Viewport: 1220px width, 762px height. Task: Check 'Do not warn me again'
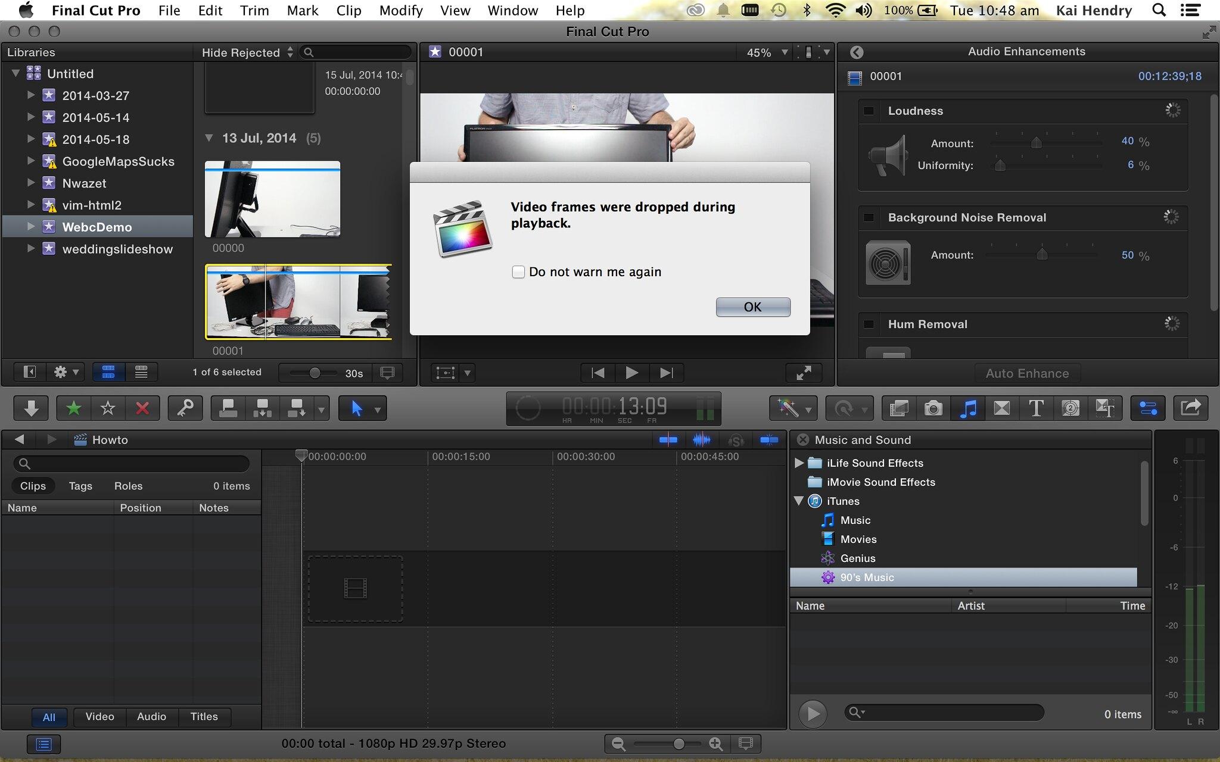tap(518, 272)
